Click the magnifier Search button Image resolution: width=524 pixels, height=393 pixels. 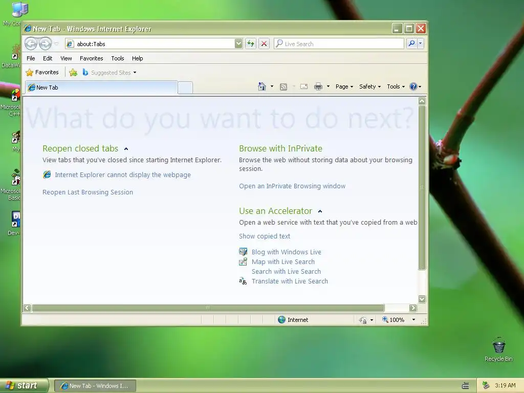412,43
